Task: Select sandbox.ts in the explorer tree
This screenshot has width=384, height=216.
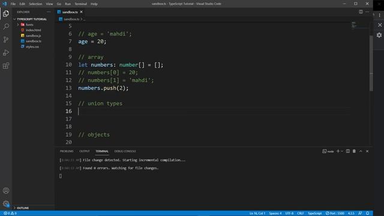Action: [x=34, y=41]
